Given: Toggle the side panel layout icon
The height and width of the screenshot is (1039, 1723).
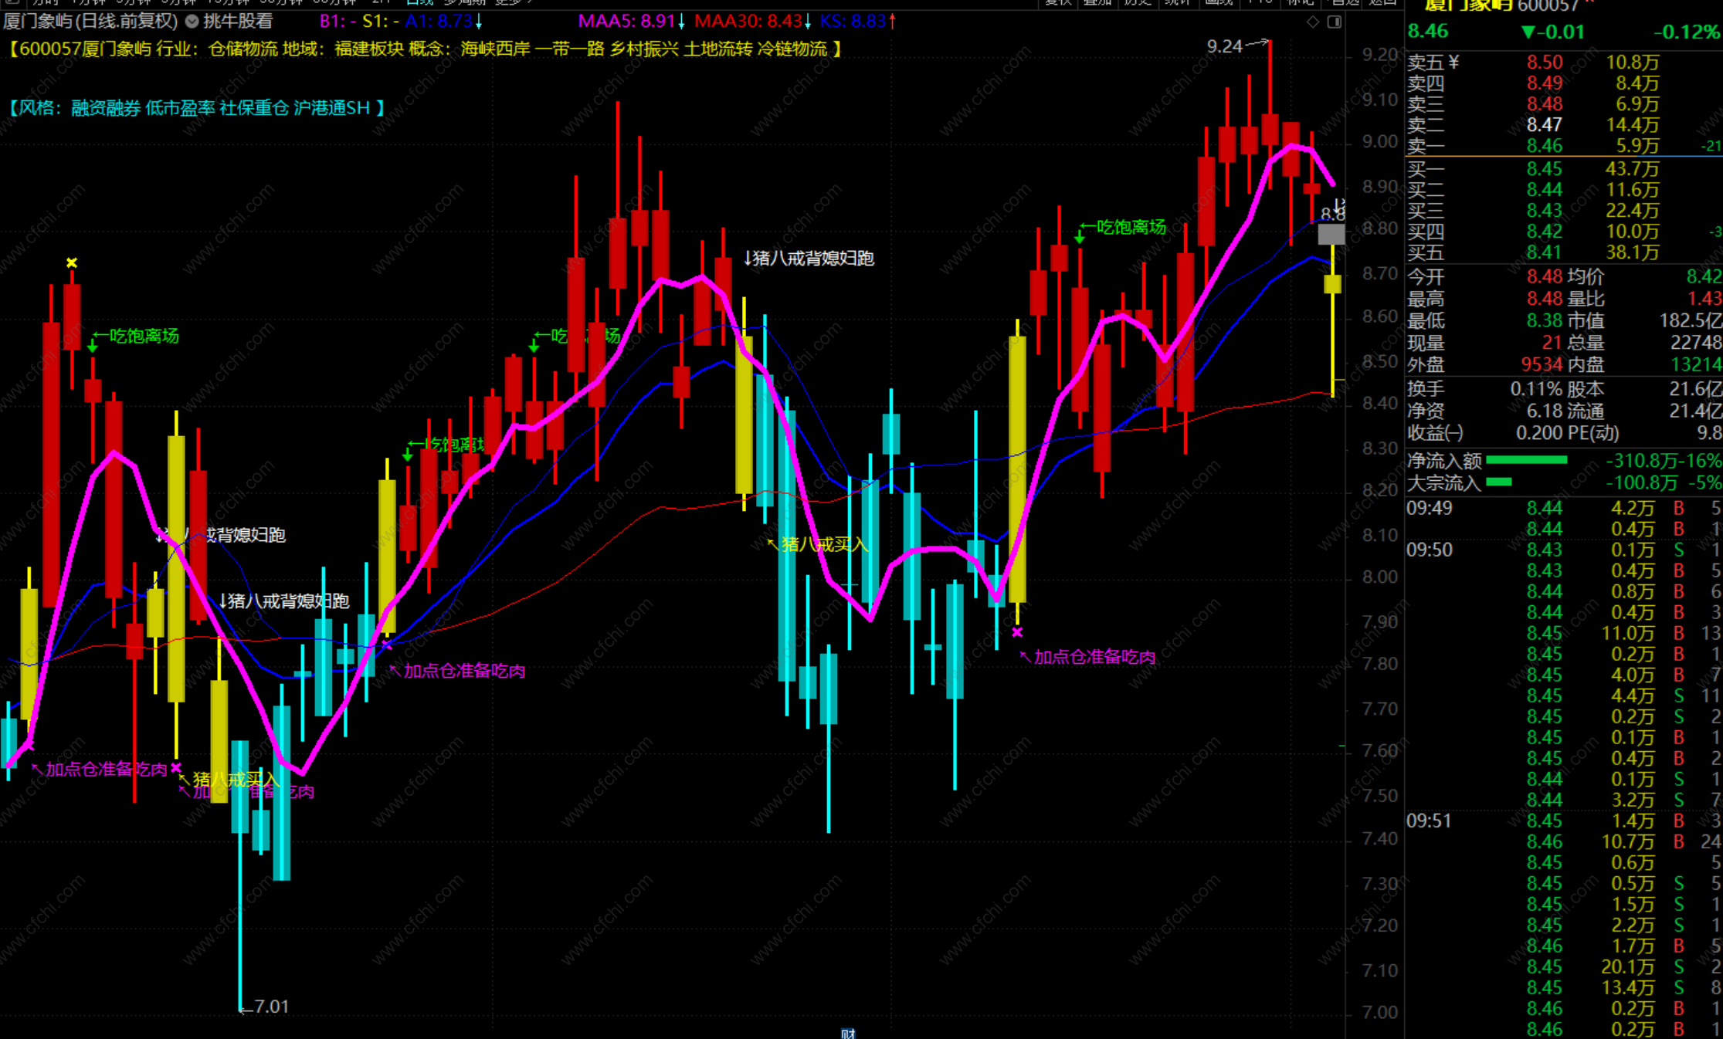Looking at the screenshot, I should click(1334, 22).
